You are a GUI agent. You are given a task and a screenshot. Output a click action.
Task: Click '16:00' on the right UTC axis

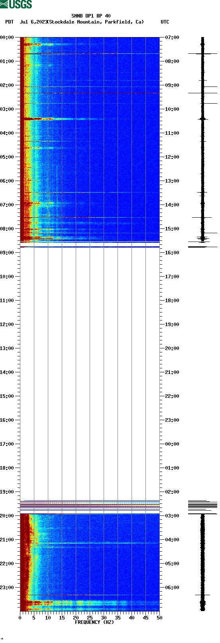(x=172, y=253)
